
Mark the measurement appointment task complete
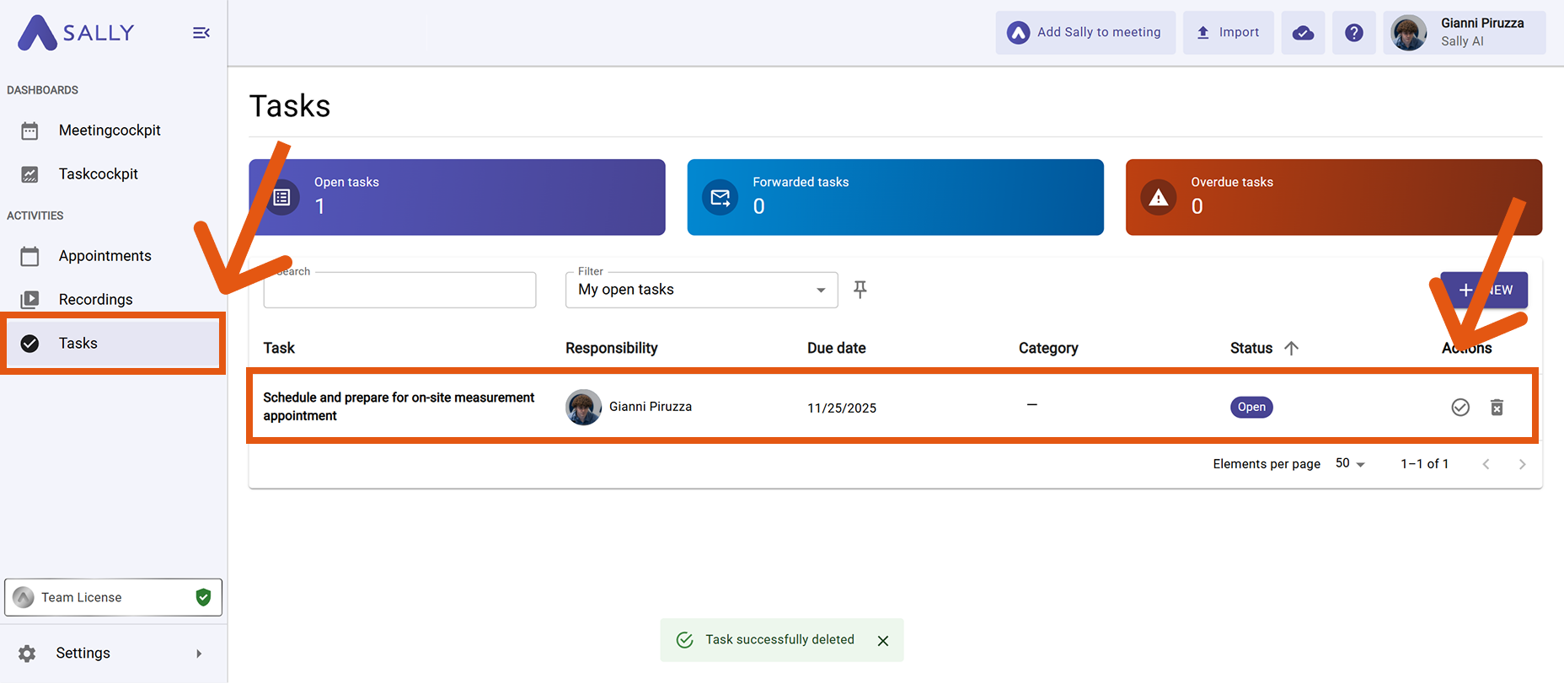[x=1460, y=408]
